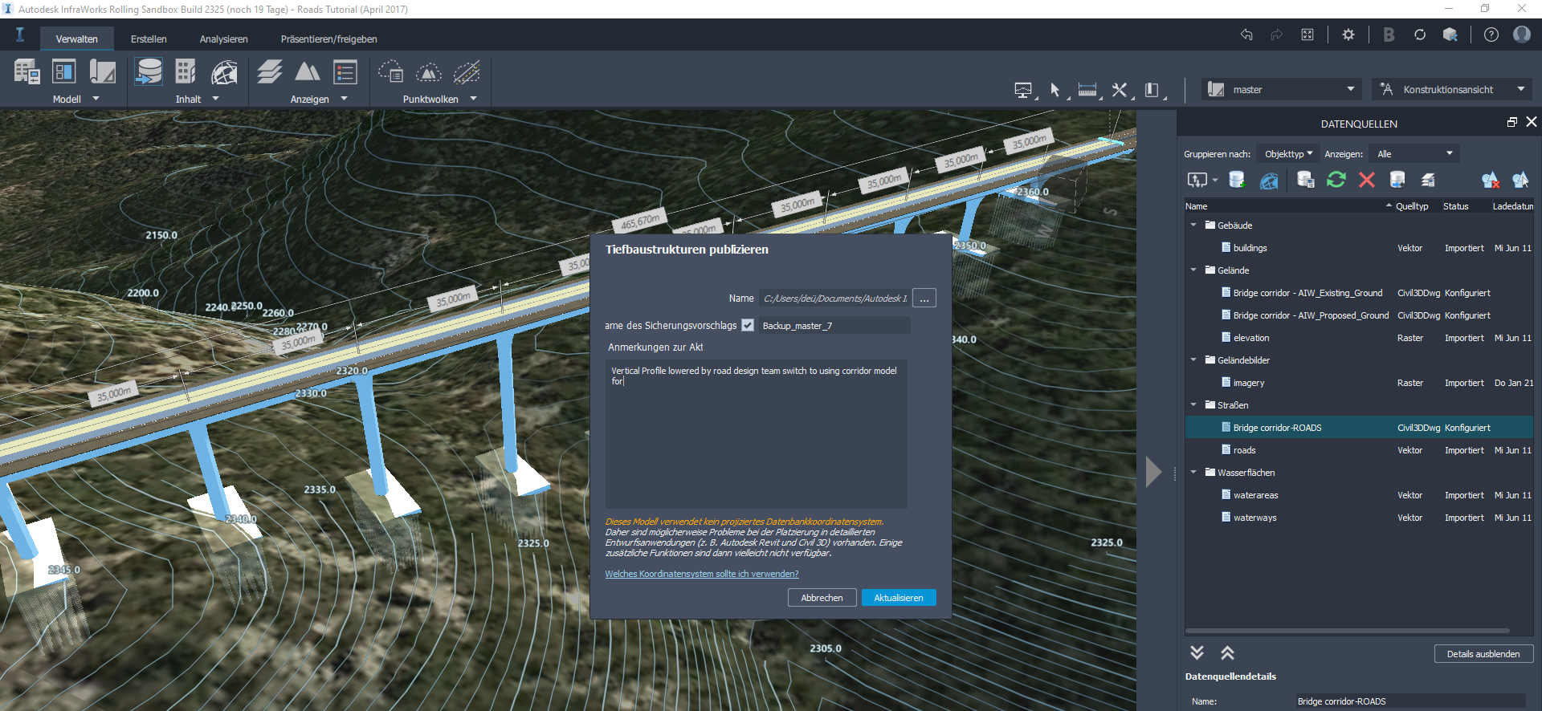Viewport: 1542px width, 711px height.
Task: Open the Konstruktionsansicht view dropdown
Action: point(1452,89)
